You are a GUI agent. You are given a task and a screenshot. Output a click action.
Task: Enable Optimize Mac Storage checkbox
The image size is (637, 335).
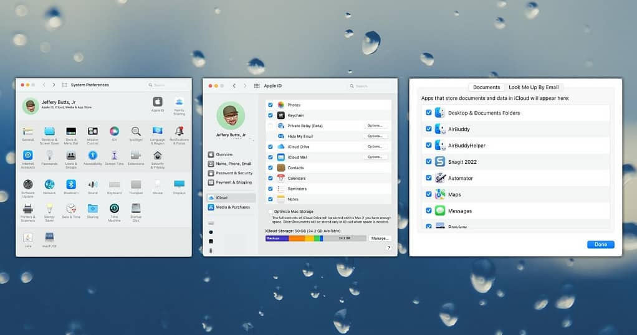pyautogui.click(x=270, y=212)
